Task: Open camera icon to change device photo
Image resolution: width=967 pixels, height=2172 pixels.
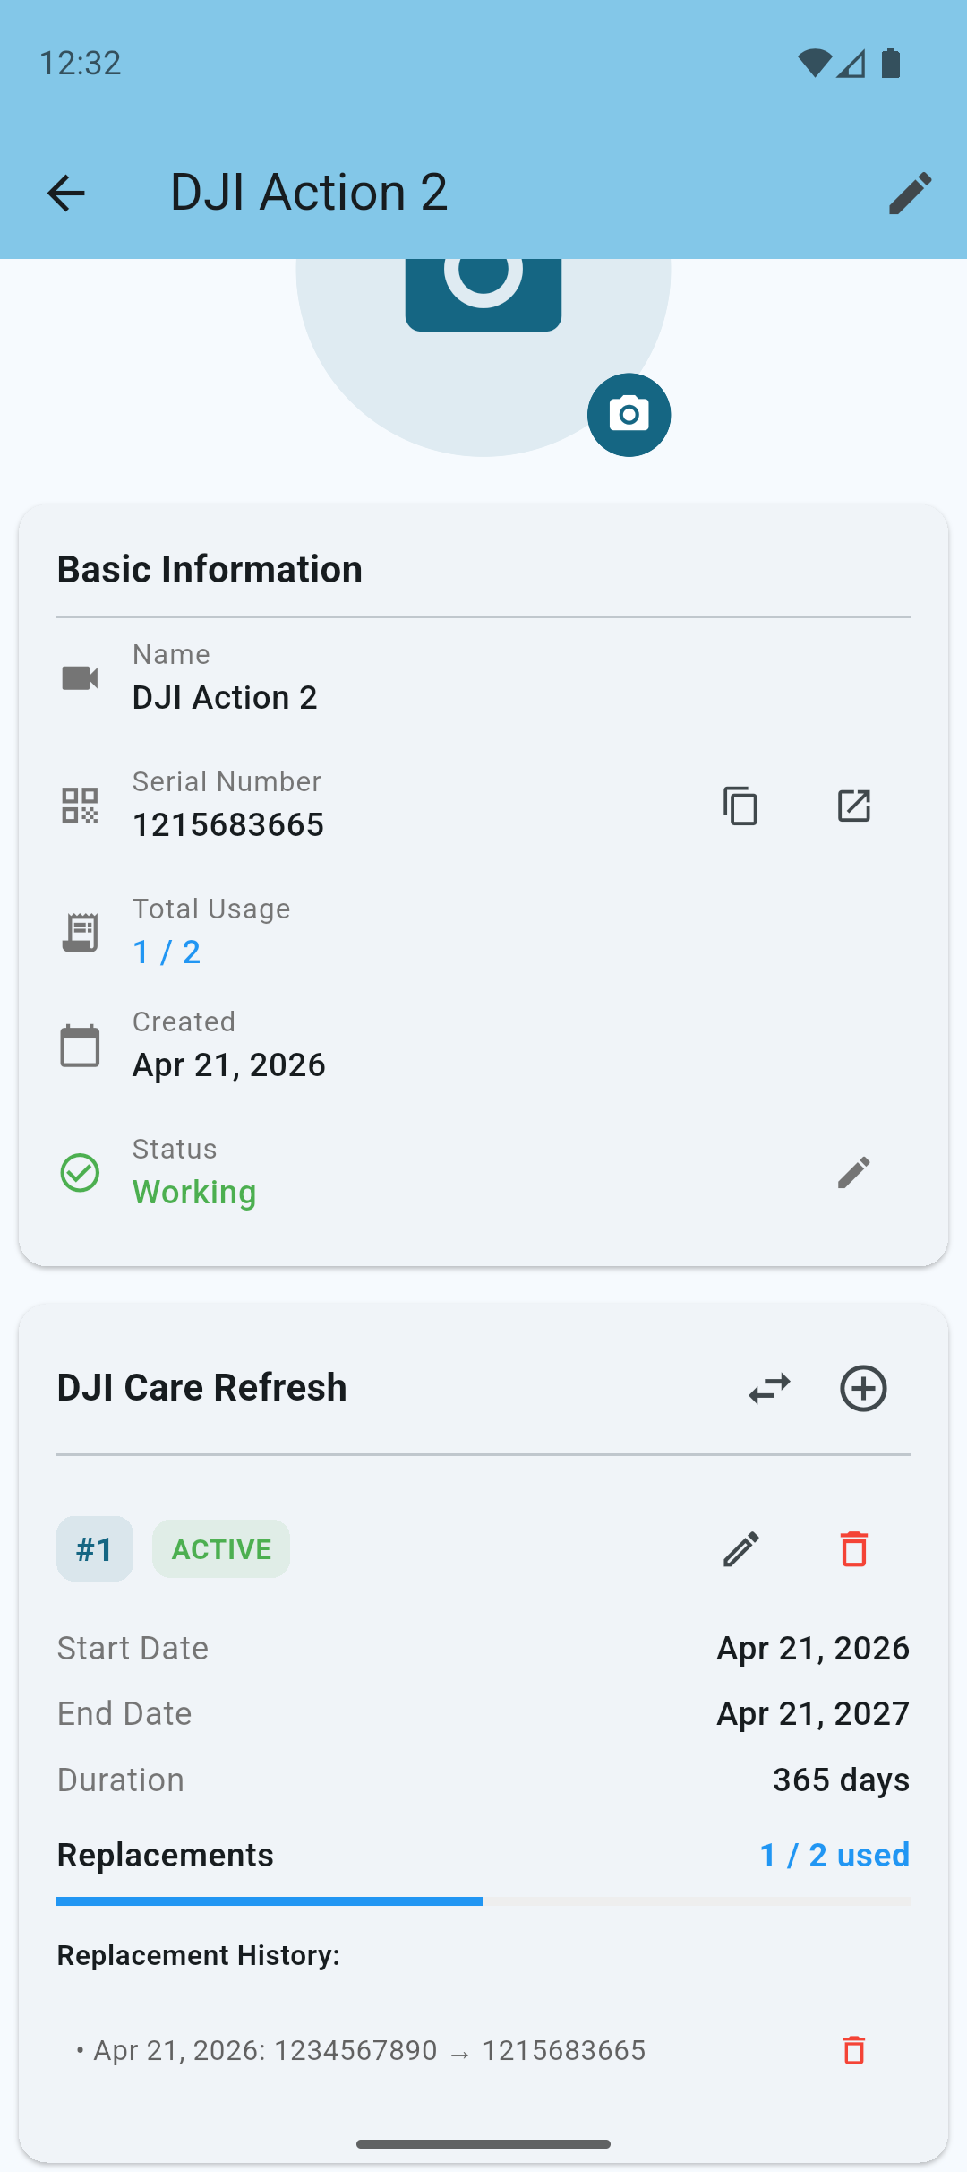Action: tap(628, 415)
